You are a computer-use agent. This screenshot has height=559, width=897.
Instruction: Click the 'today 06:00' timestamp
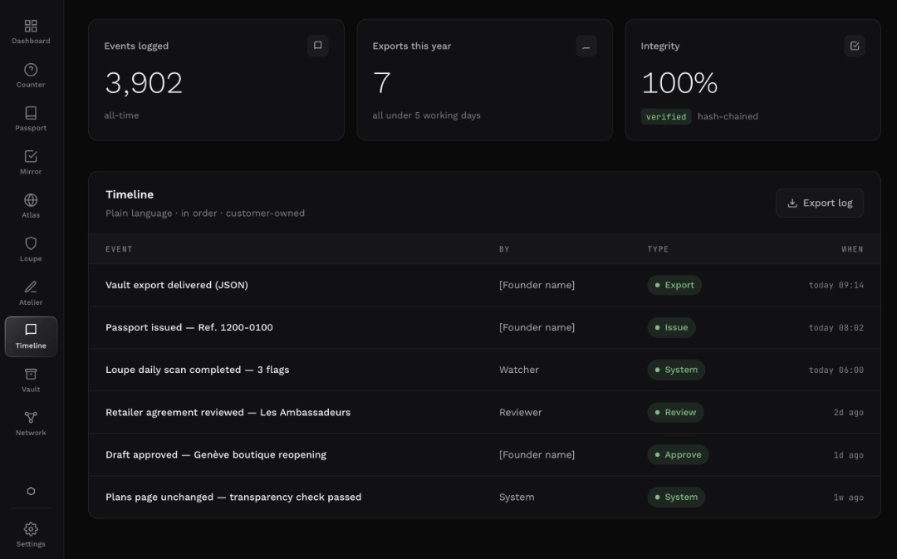point(836,370)
